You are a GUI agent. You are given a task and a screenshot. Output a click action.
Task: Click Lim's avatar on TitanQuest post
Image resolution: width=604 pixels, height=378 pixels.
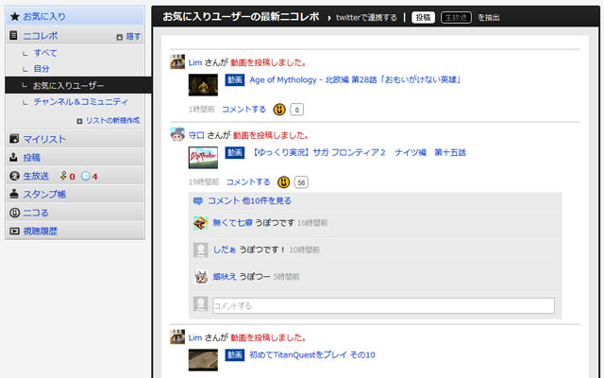pos(177,336)
